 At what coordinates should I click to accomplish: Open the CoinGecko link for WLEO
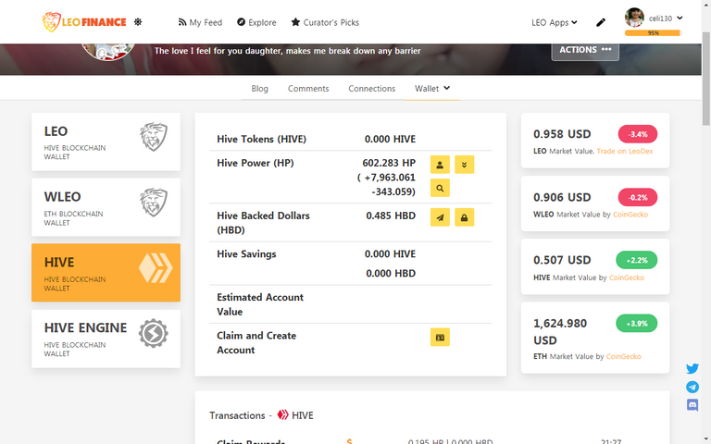point(630,215)
